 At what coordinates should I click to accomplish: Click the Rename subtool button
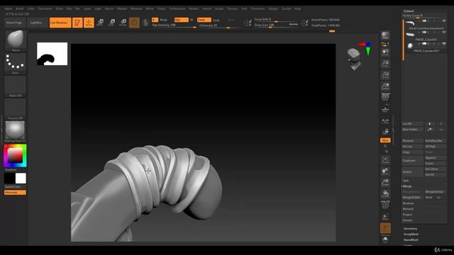point(412,141)
